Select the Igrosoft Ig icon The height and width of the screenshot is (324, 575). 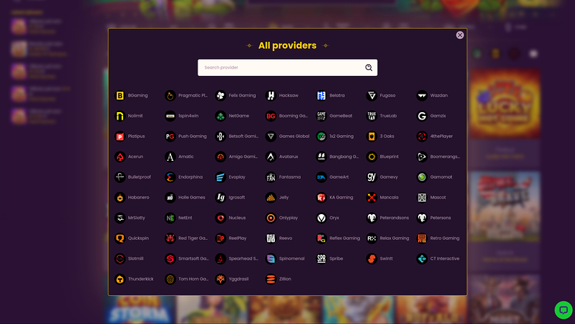pos(220,197)
